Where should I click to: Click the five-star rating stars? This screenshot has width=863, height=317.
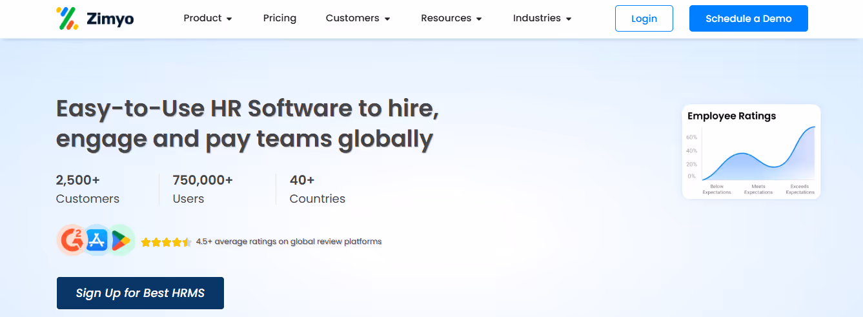click(x=166, y=242)
